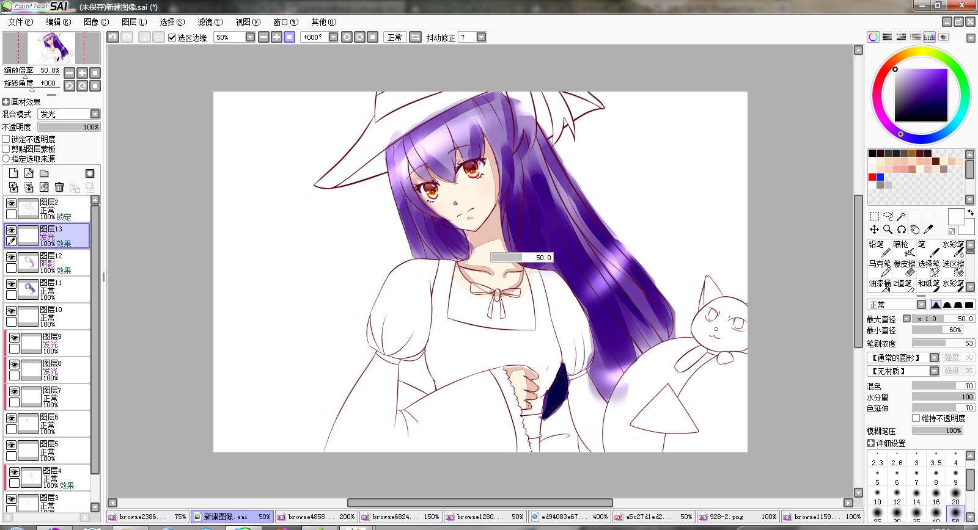The height and width of the screenshot is (530, 978).
Task: Swap foreground and background colors
Action: tap(970, 213)
